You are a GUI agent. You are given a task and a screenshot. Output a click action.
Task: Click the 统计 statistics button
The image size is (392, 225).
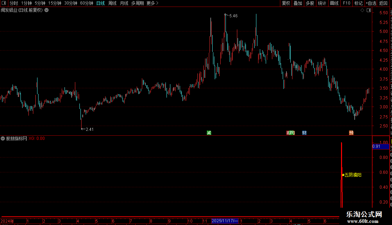[x=322, y=3]
